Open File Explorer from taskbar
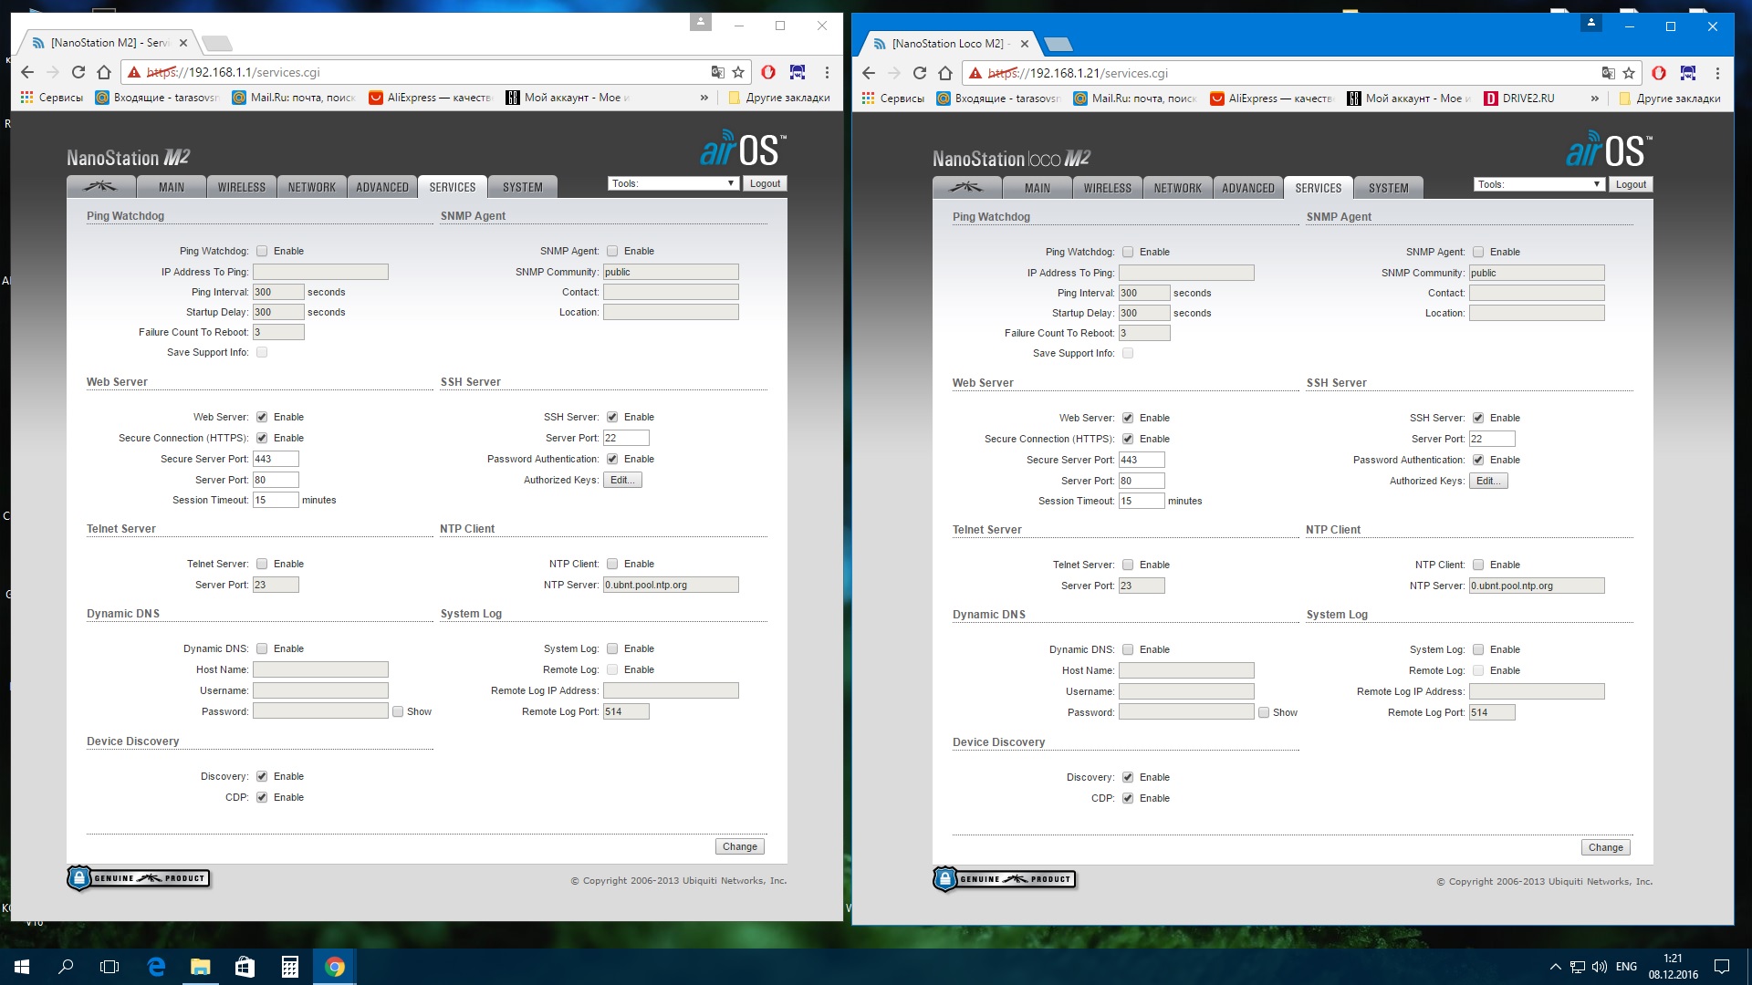Image resolution: width=1752 pixels, height=985 pixels. coord(201,967)
